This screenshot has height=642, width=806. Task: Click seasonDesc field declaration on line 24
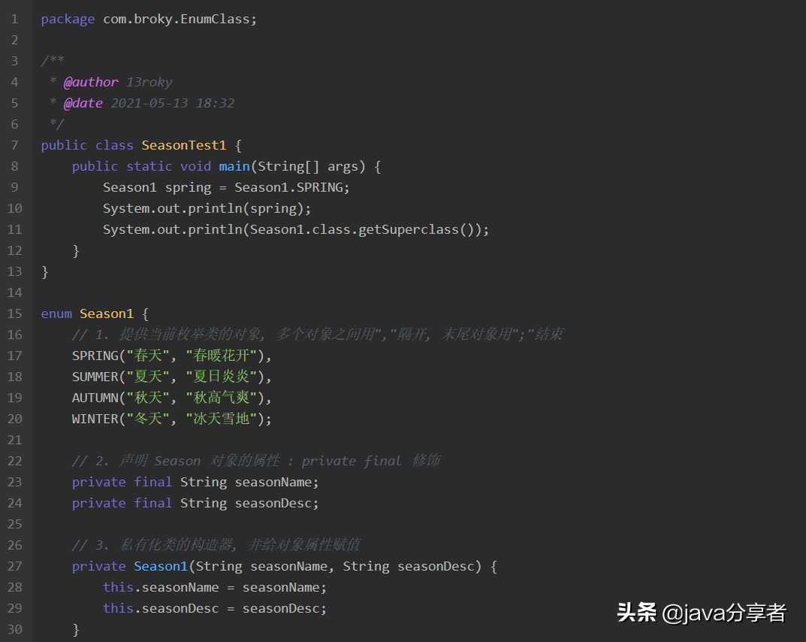pos(195,504)
